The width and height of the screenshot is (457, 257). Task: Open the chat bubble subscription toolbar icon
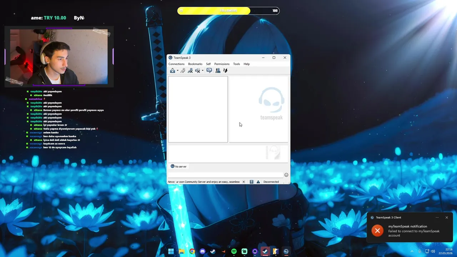pyautogui.click(x=209, y=71)
